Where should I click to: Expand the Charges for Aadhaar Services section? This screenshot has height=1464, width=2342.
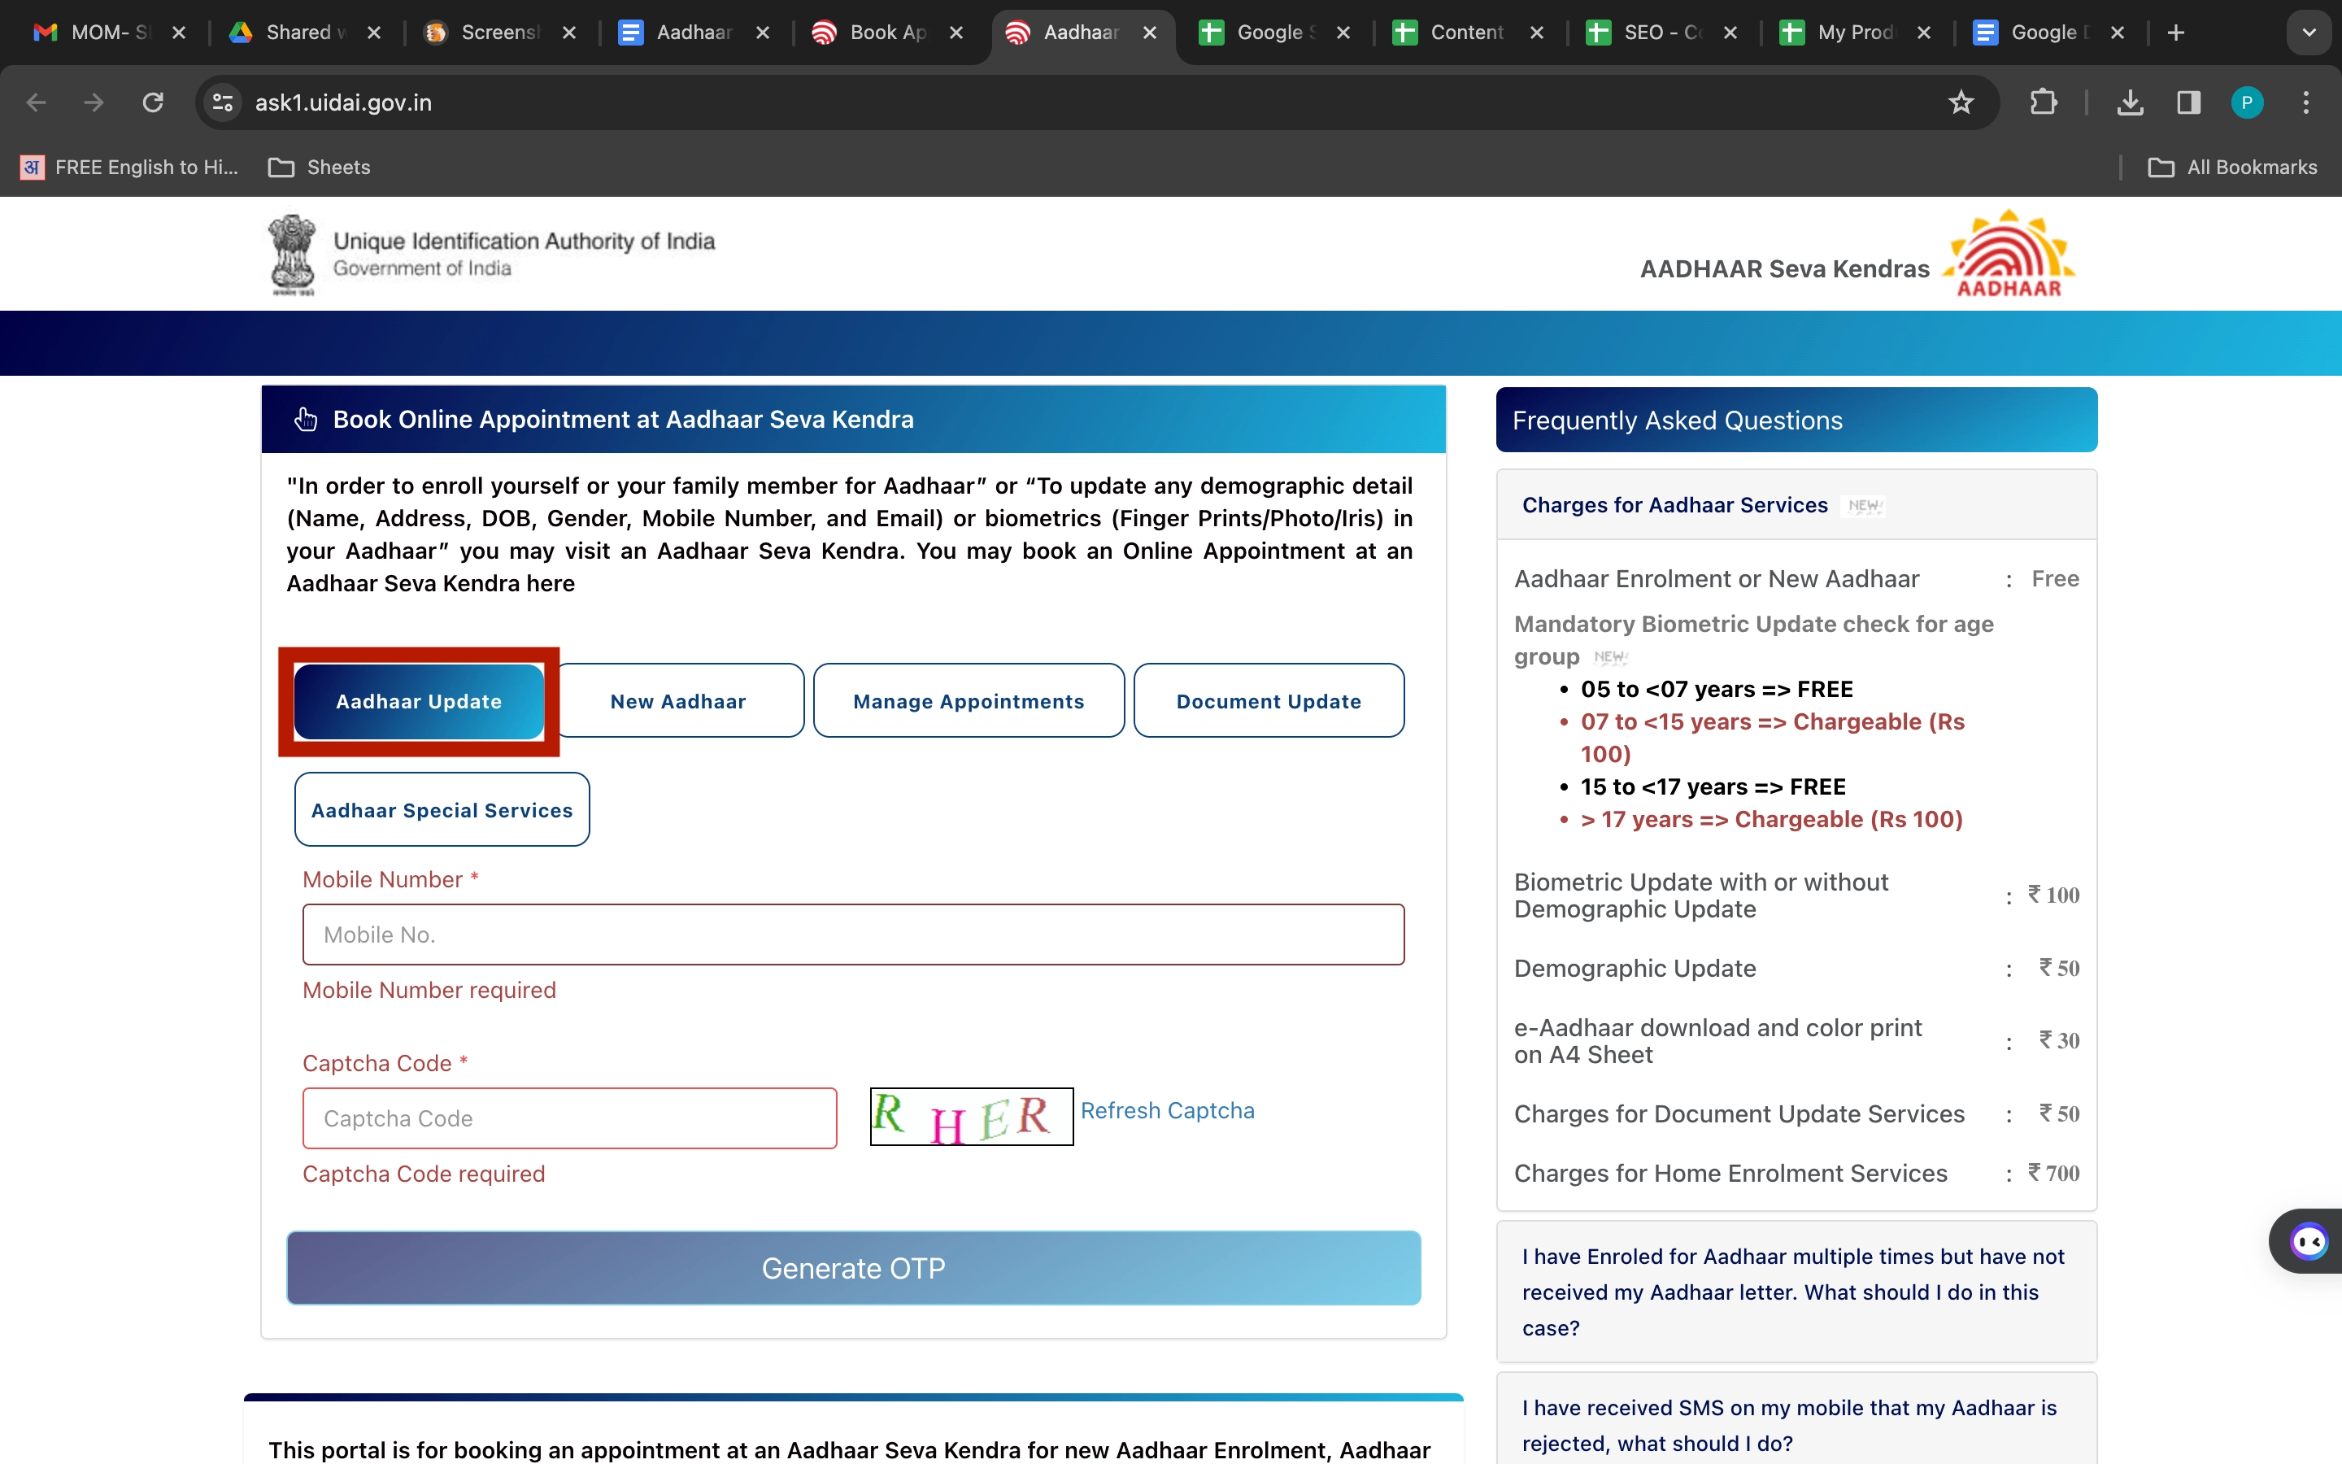click(1674, 504)
